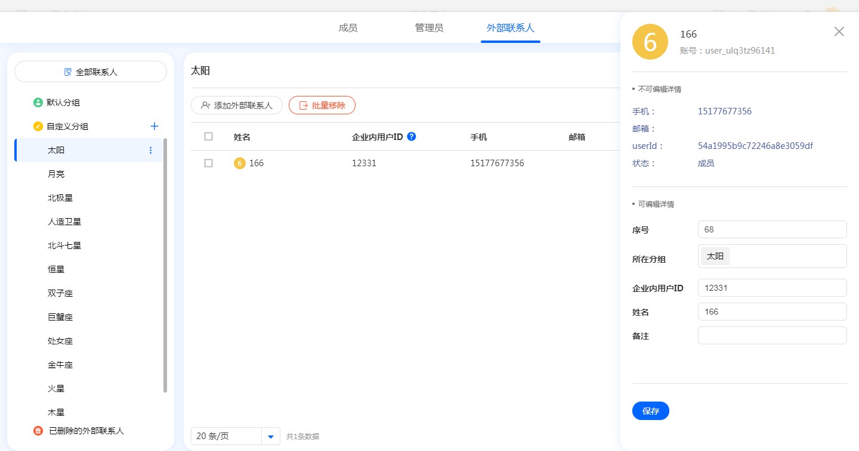Click the green 默认分组 group icon
Viewport: 859px width, 451px height.
pos(38,102)
